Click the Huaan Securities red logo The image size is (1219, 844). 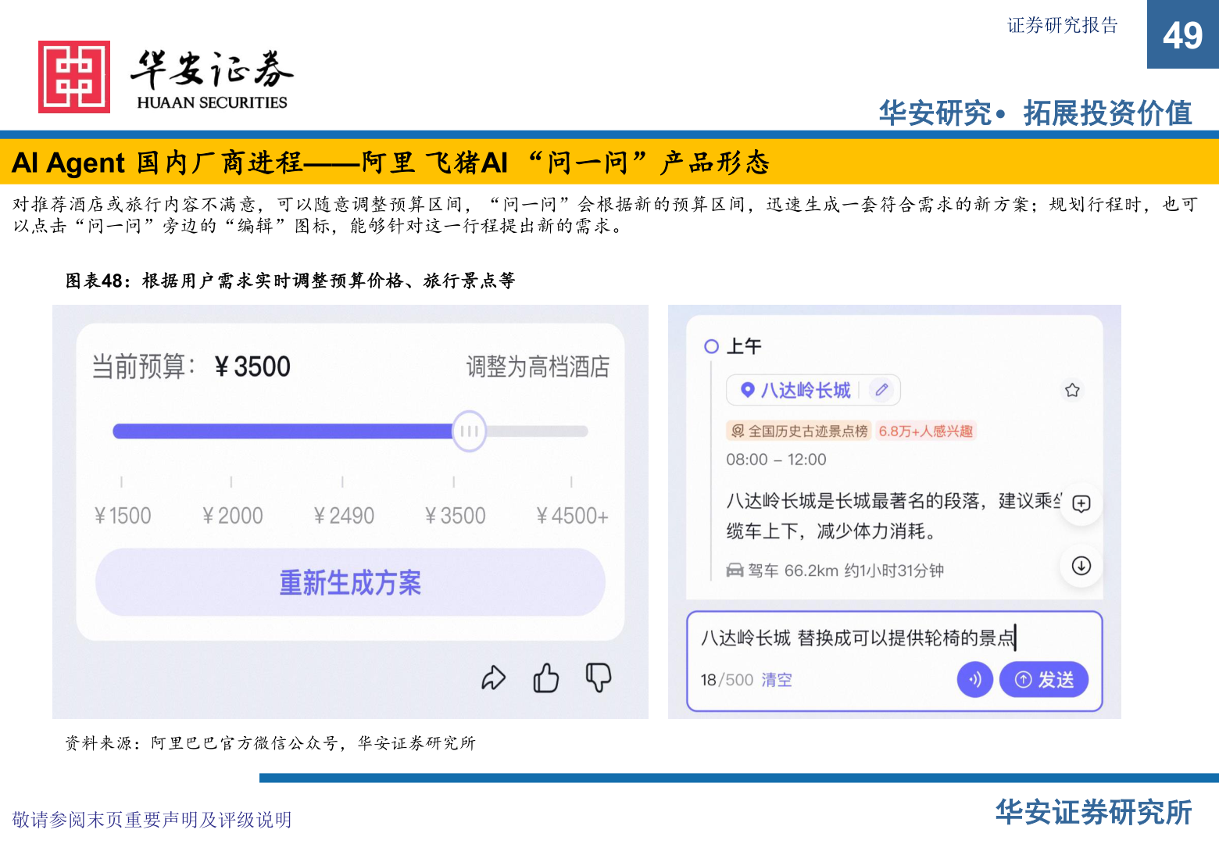74,77
